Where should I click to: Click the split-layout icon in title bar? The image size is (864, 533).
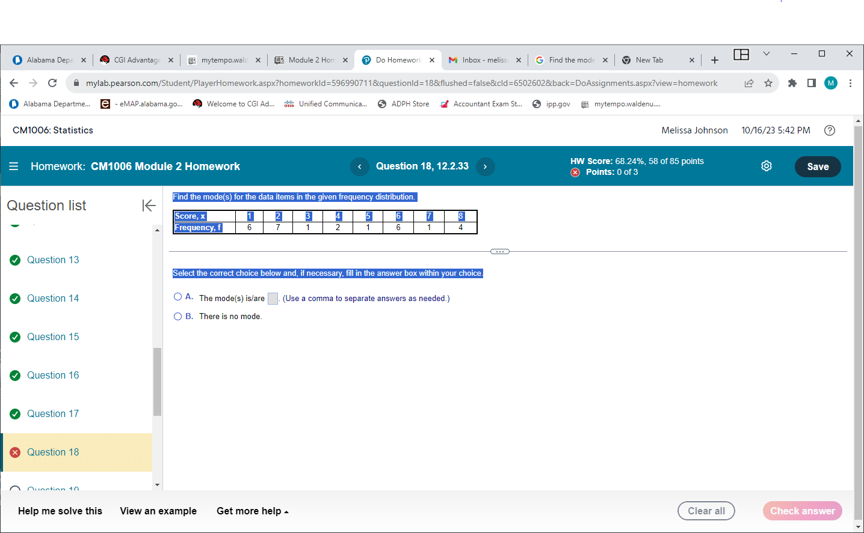pyautogui.click(x=741, y=55)
